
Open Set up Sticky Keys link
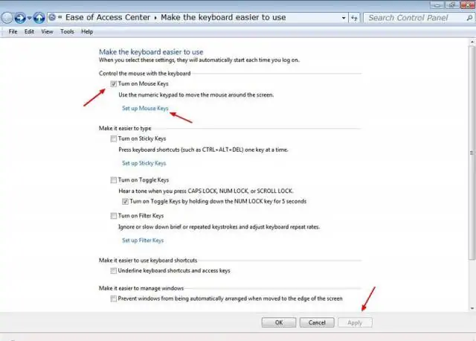pos(144,163)
